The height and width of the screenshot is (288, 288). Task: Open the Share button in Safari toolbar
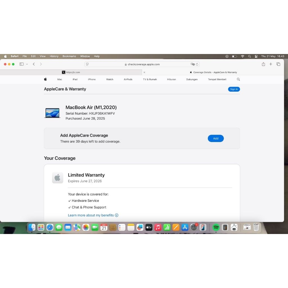pos(263,64)
